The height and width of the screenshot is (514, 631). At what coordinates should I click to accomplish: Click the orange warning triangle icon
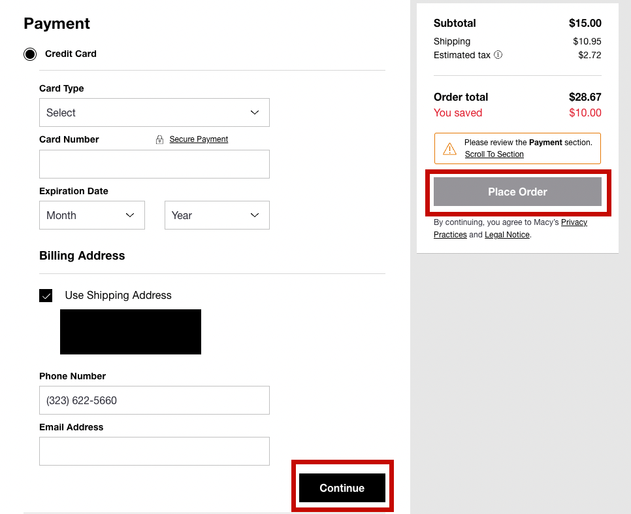(450, 148)
